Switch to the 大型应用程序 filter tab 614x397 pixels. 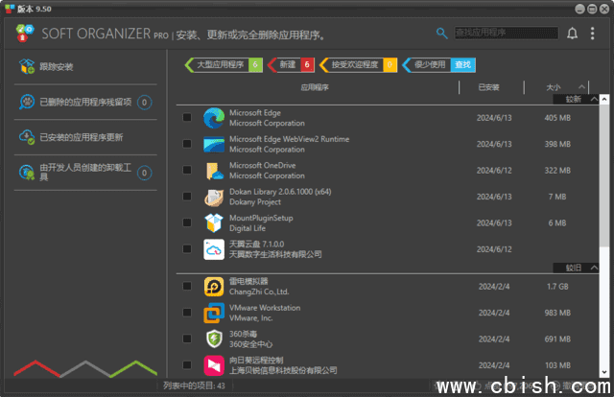pyautogui.click(x=216, y=65)
